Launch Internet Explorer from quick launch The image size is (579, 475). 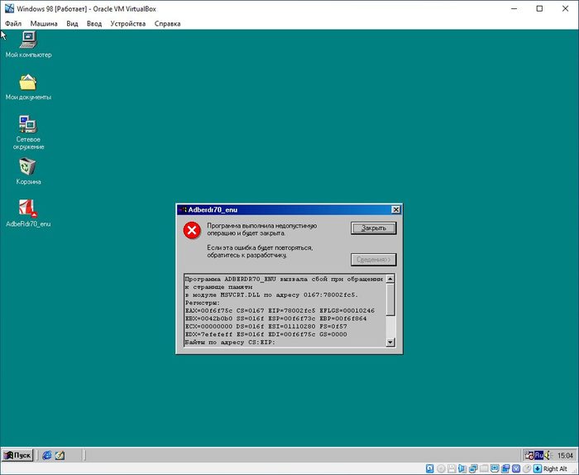pos(47,455)
